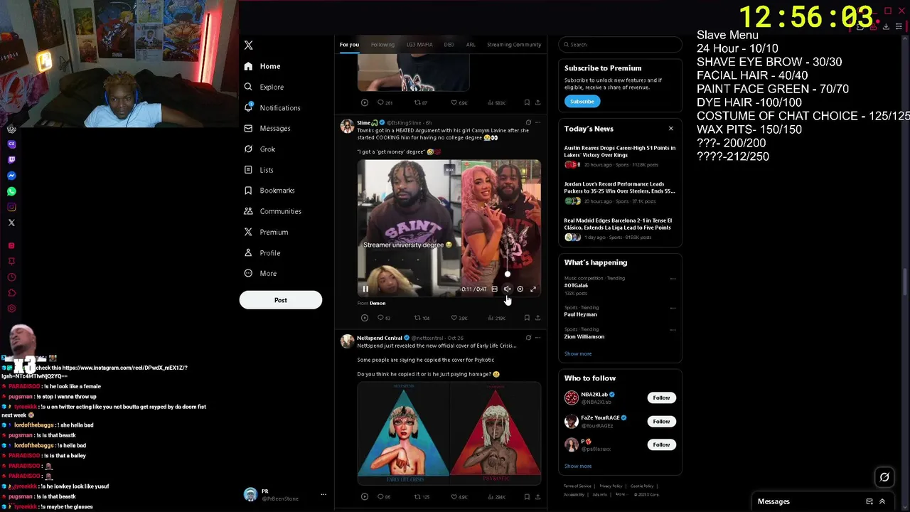
Task: Click the X logo above Home
Action: click(x=248, y=45)
